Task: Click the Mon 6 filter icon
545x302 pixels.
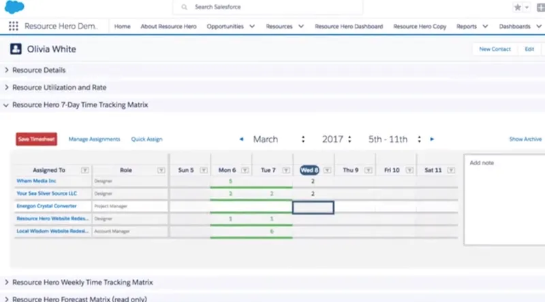Action: 245,170
